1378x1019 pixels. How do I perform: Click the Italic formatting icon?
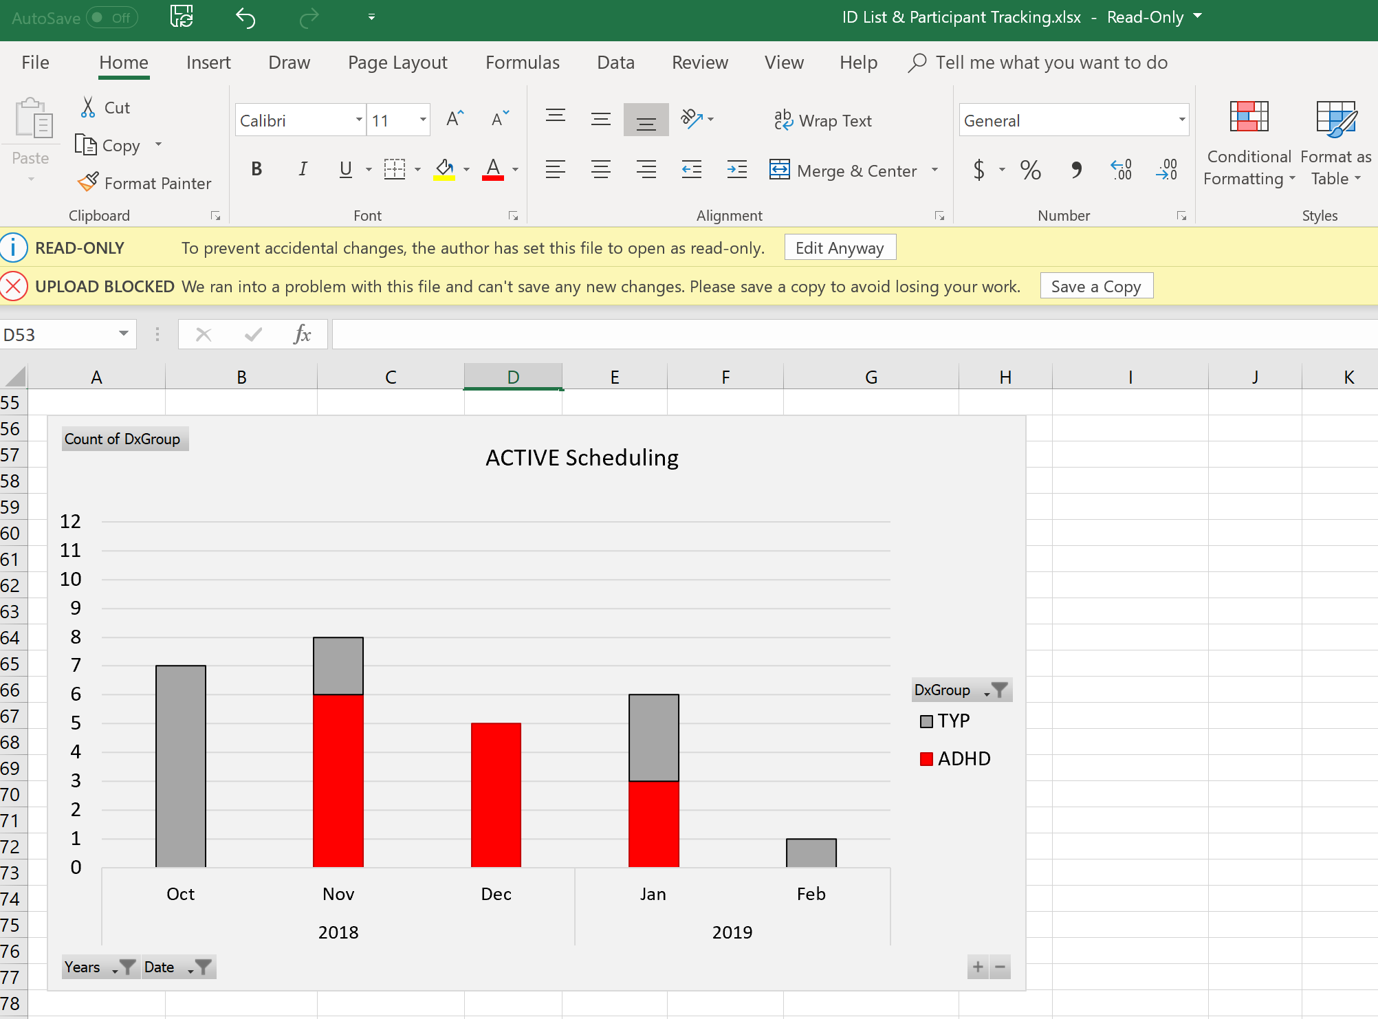pos(302,168)
